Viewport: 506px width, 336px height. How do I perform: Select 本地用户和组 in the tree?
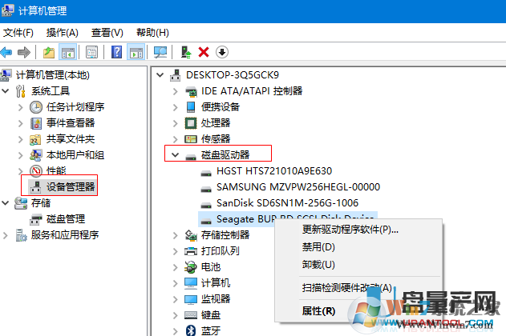coord(75,155)
